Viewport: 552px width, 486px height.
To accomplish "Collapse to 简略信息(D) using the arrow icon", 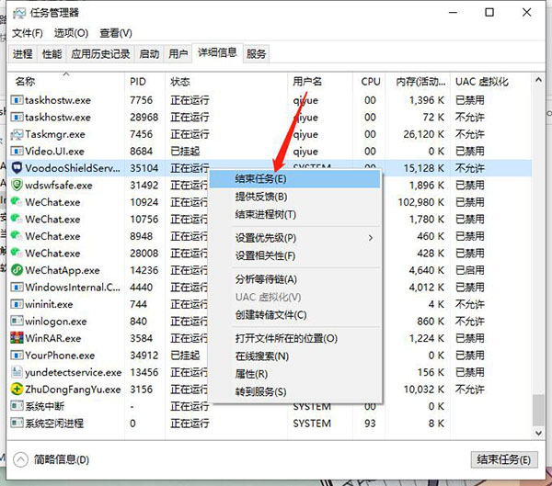I will pyautogui.click(x=20, y=459).
